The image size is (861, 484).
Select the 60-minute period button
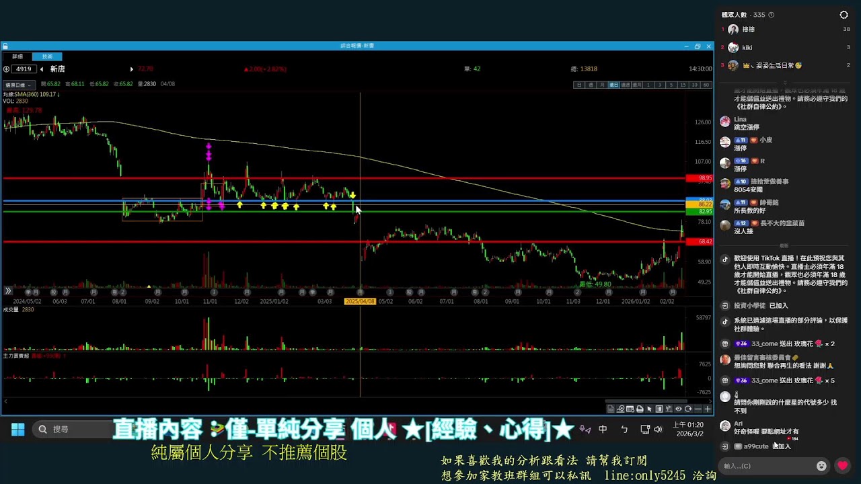706,85
